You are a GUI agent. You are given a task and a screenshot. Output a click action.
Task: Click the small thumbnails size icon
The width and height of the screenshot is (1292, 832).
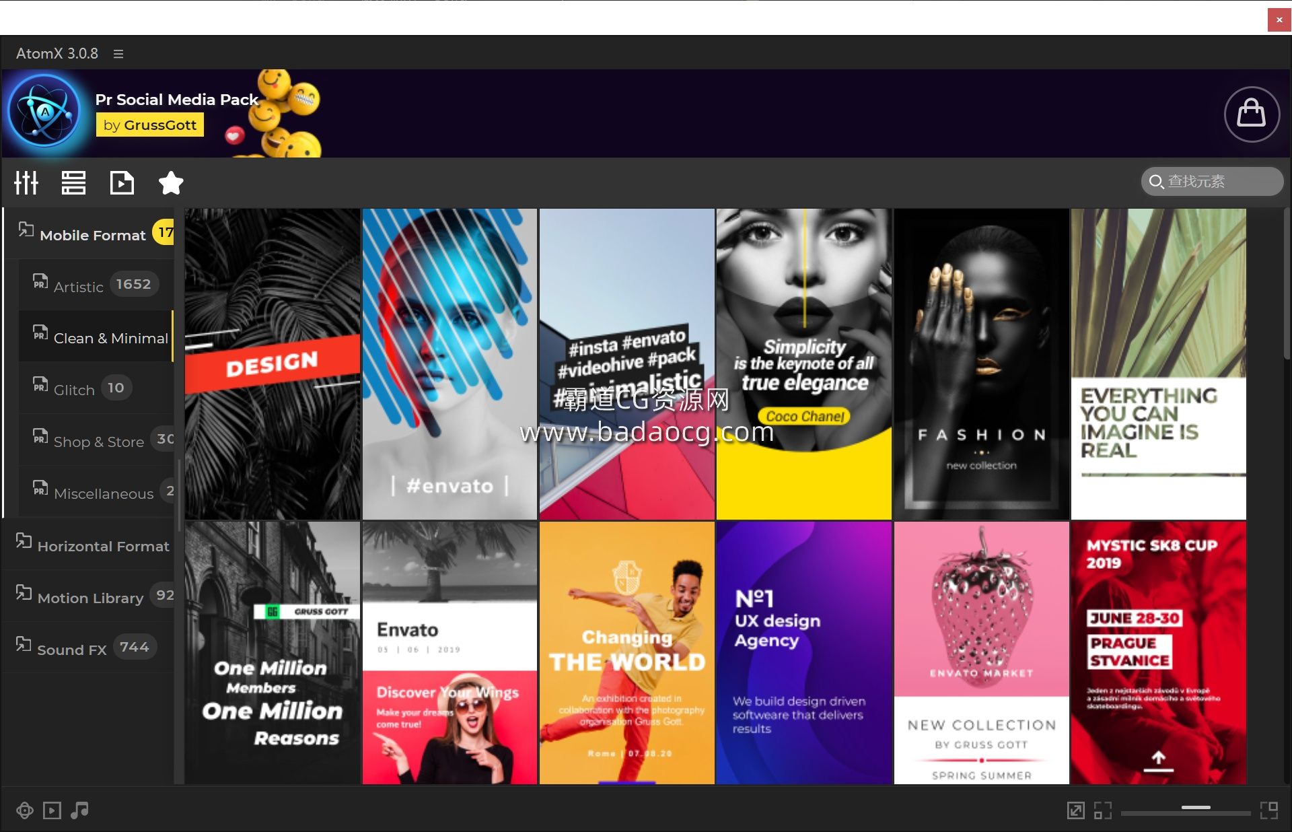(1103, 810)
